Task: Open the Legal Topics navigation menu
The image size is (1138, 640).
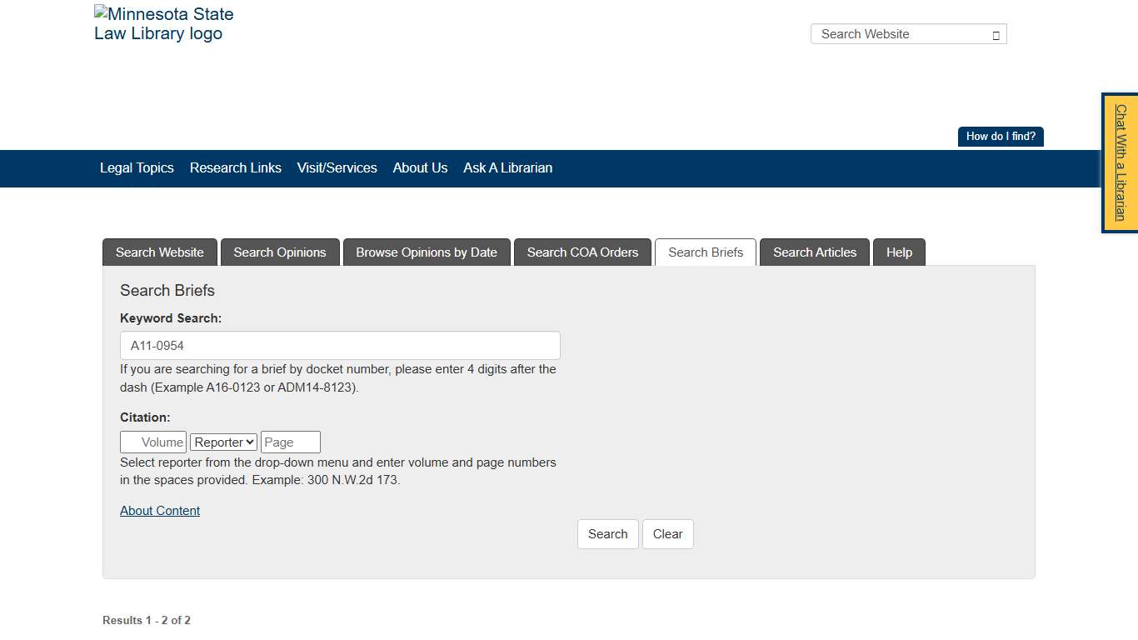Action: click(x=136, y=168)
